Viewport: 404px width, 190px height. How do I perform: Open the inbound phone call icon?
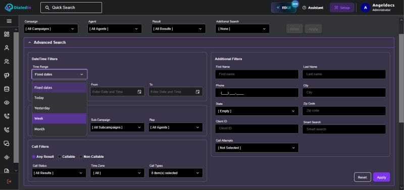[x=7, y=130]
